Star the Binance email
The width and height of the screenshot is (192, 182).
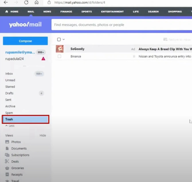click(134, 56)
